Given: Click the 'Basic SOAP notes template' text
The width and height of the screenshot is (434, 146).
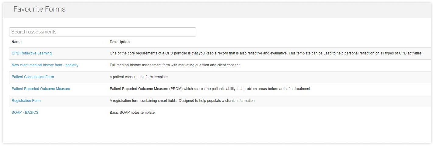Looking at the screenshot, I should [132, 113].
